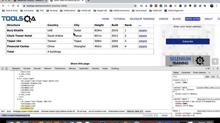220x123 pixels.
Task: Close the DevTools panel
Action: point(218,68)
